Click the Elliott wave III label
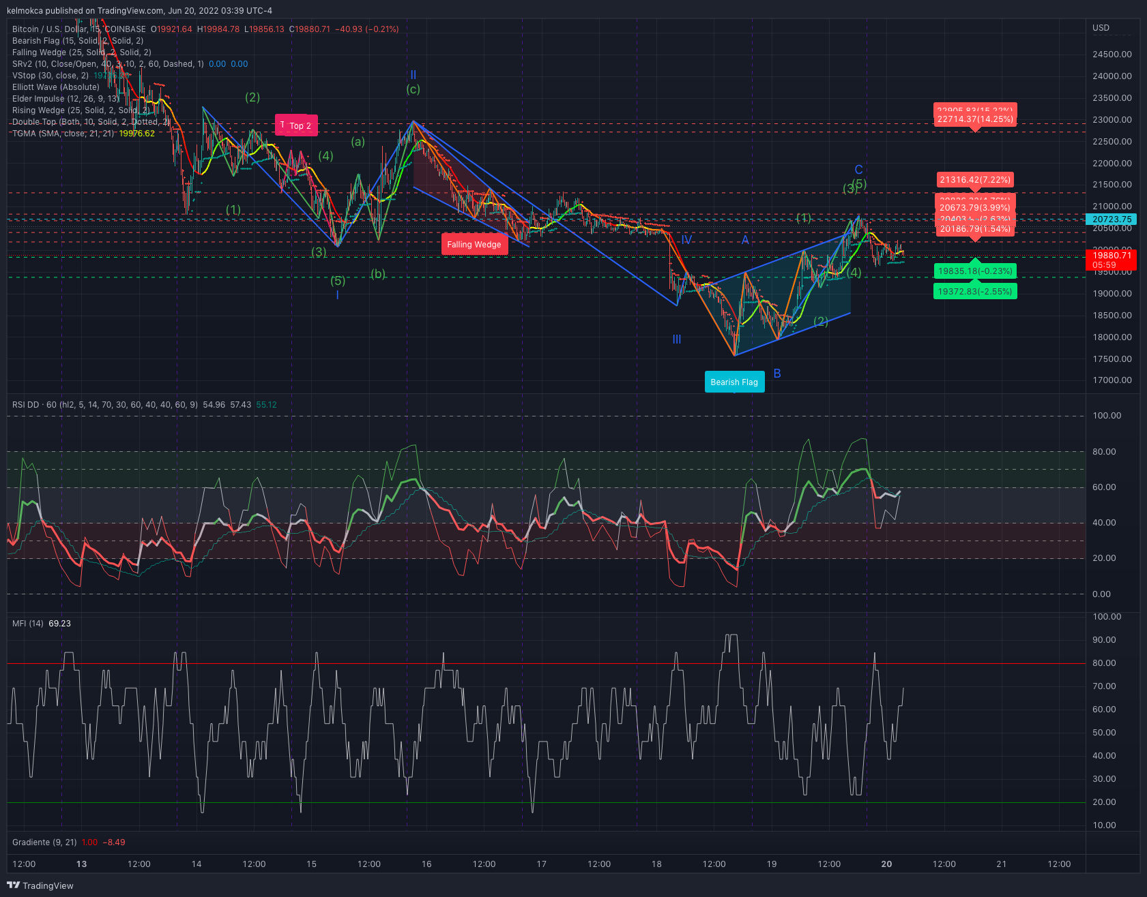 click(677, 339)
